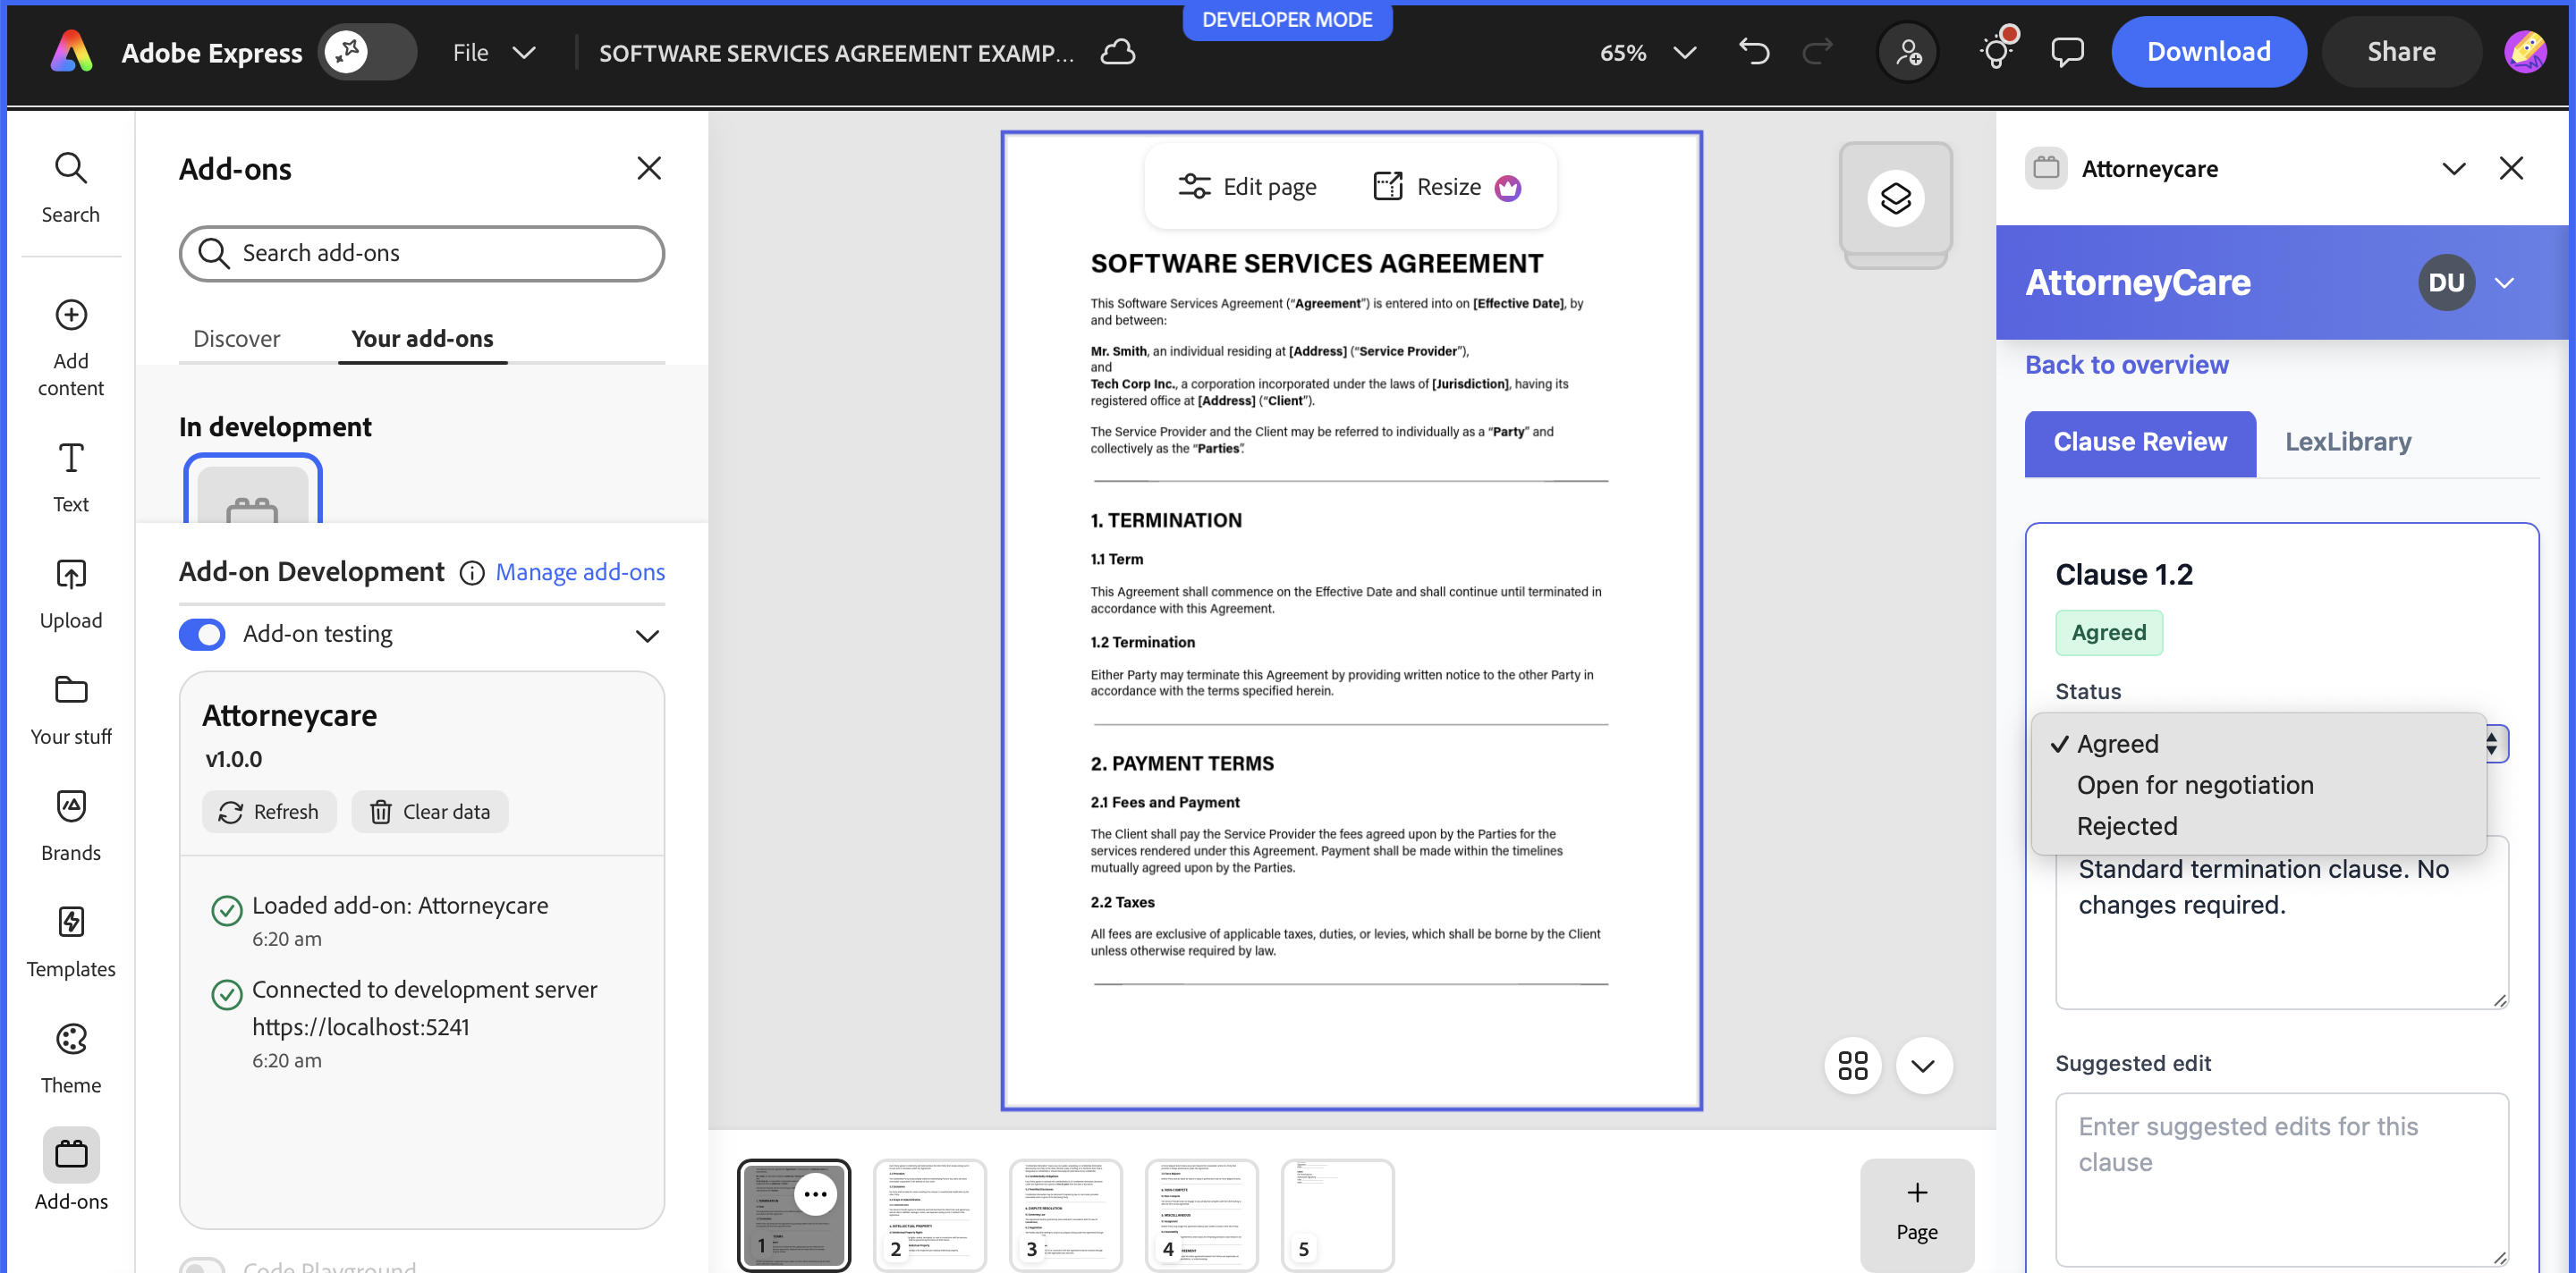
Task: Click the undo arrow icon
Action: click(1754, 52)
